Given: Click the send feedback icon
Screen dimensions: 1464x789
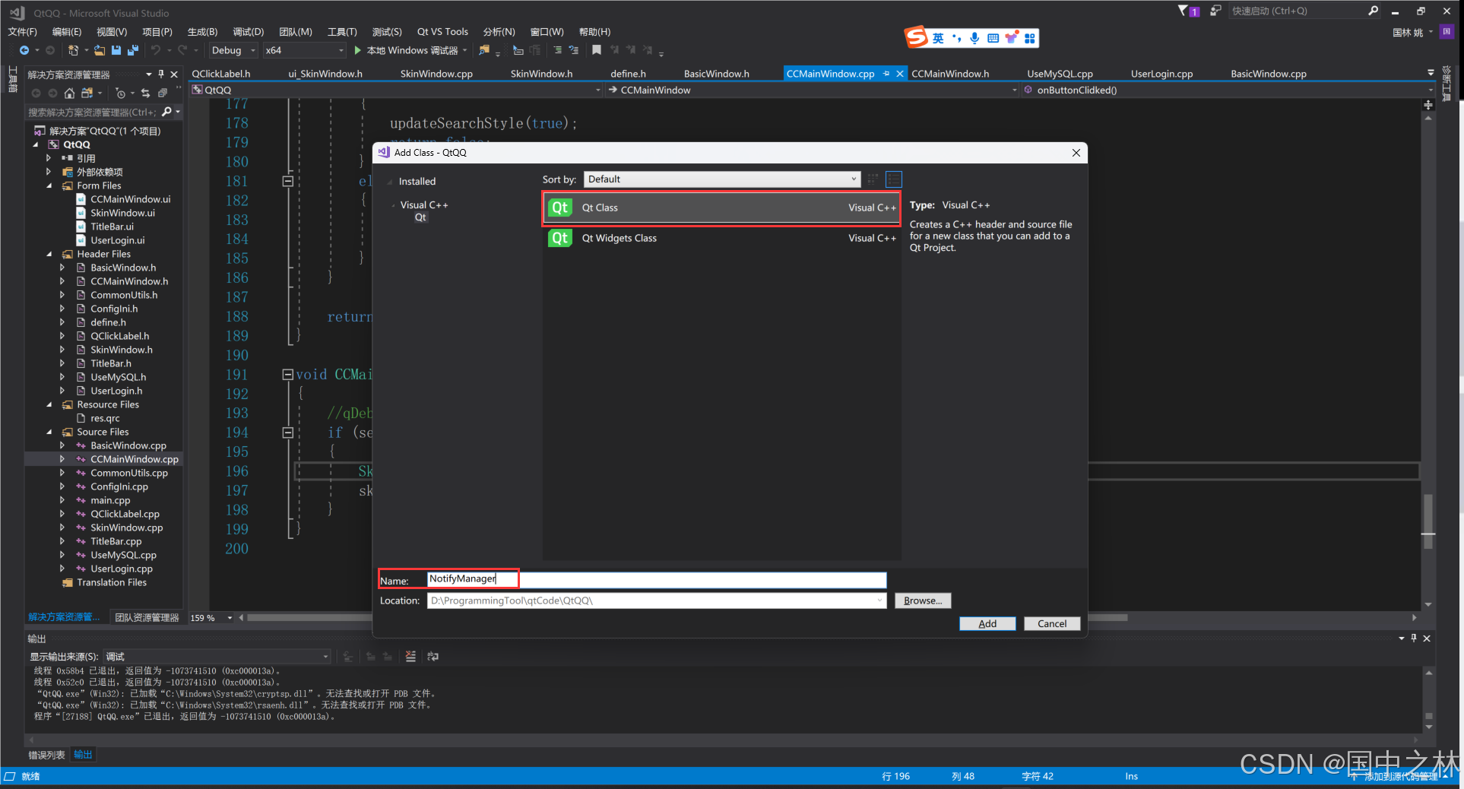Looking at the screenshot, I should pyautogui.click(x=1215, y=11).
